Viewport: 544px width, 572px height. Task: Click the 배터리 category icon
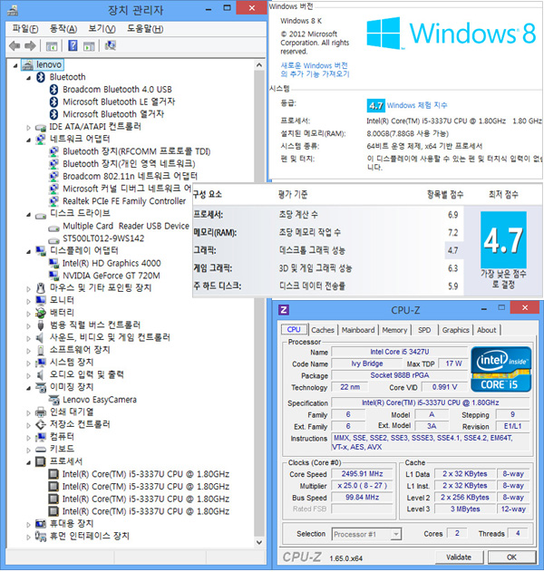(41, 313)
